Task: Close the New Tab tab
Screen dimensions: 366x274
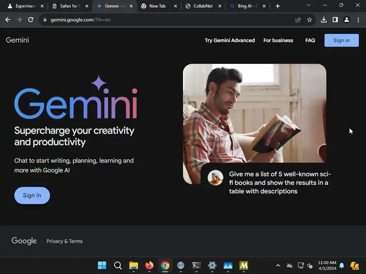Action: [x=175, y=6]
